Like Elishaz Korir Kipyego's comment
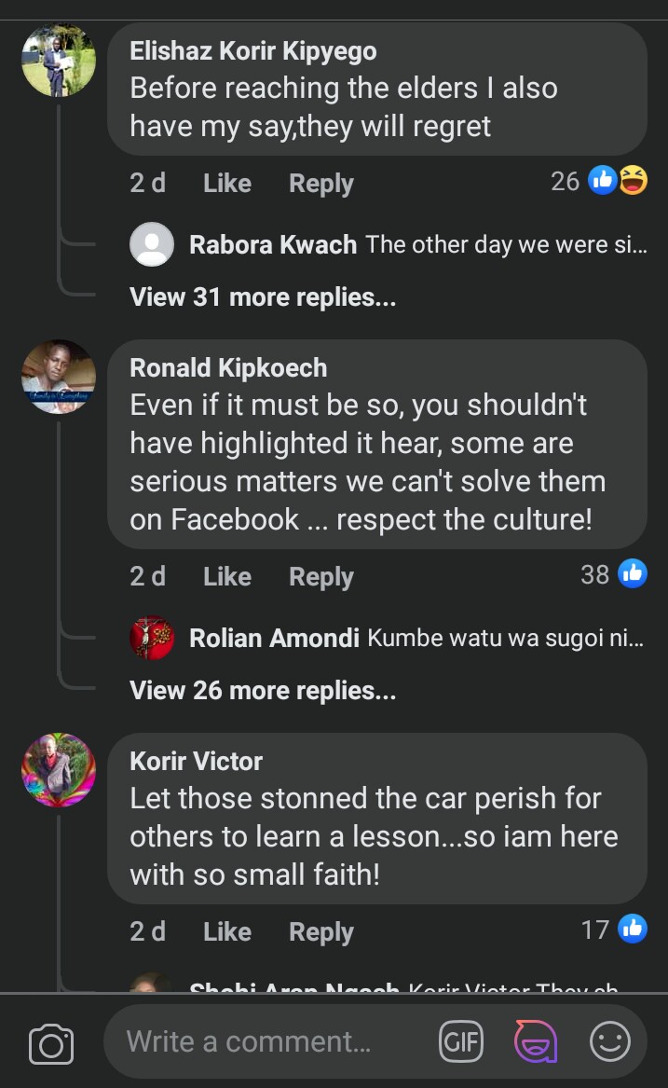The height and width of the screenshot is (1088, 668). tap(227, 184)
